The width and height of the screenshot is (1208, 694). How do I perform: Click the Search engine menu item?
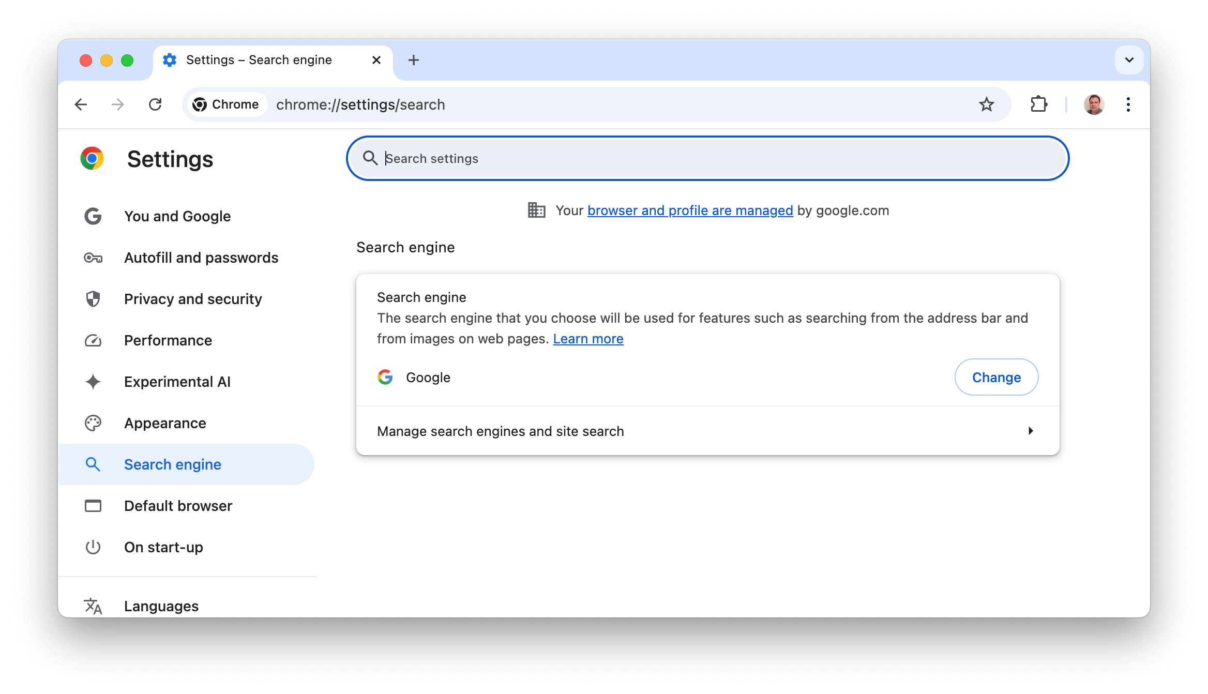click(173, 464)
